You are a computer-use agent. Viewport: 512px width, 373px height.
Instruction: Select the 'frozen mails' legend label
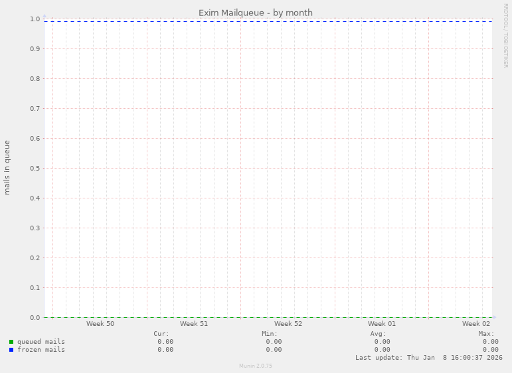(x=41, y=350)
